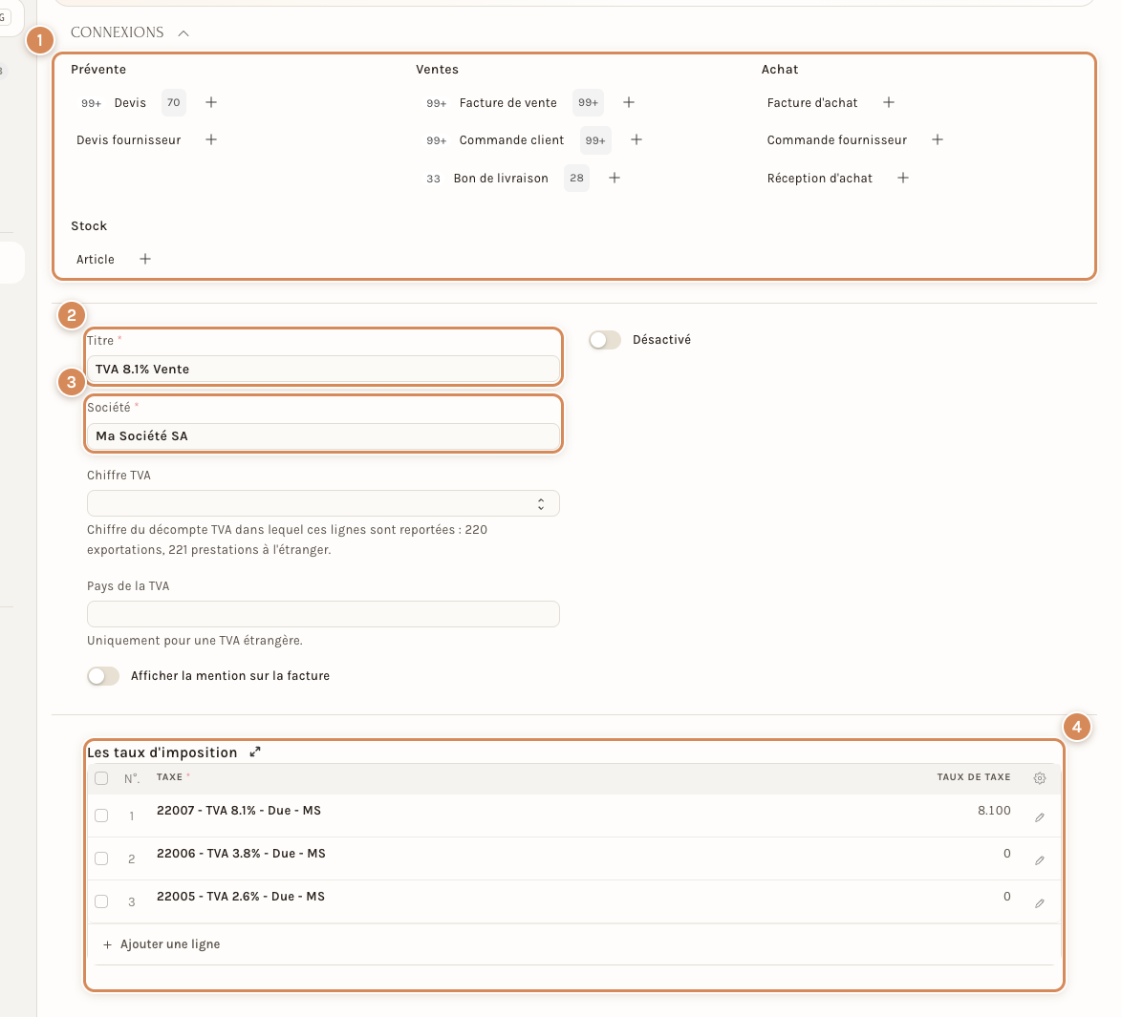
Task: Toggle the Désactivé switch
Action: 605,340
